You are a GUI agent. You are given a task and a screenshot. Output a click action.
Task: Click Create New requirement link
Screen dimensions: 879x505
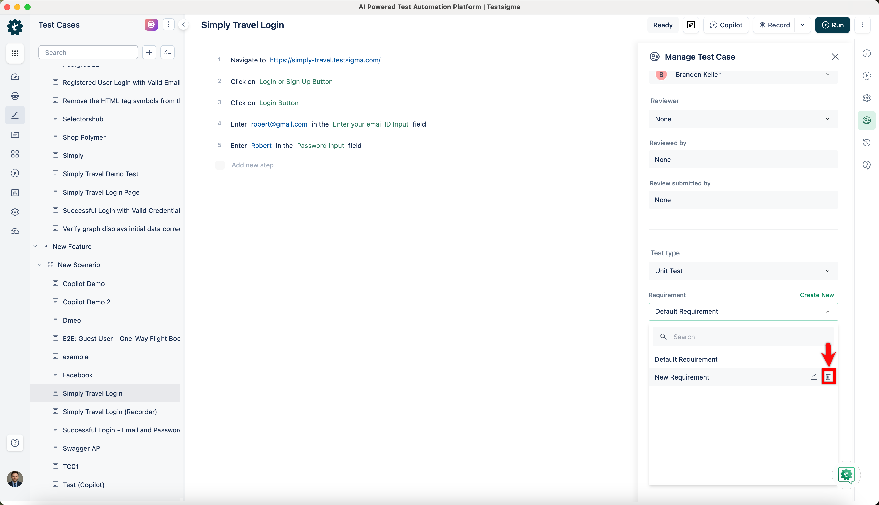pyautogui.click(x=817, y=295)
